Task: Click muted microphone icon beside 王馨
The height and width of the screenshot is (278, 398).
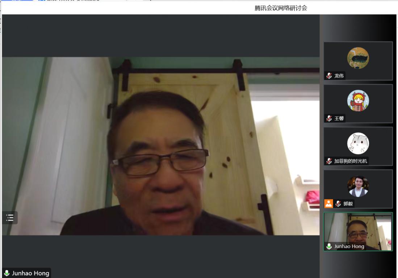Action: (329, 118)
